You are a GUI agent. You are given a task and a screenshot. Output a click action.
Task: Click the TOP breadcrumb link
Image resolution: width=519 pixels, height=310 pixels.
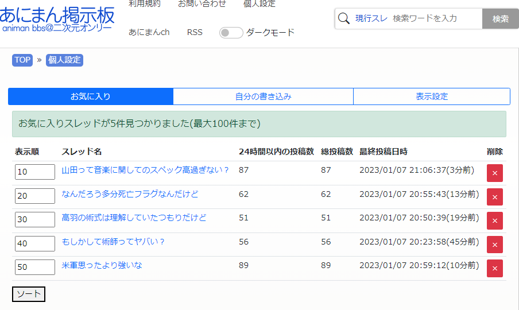[x=22, y=60]
